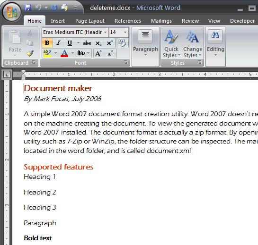
Task: Click the Supported features heading
Action: click(x=58, y=167)
